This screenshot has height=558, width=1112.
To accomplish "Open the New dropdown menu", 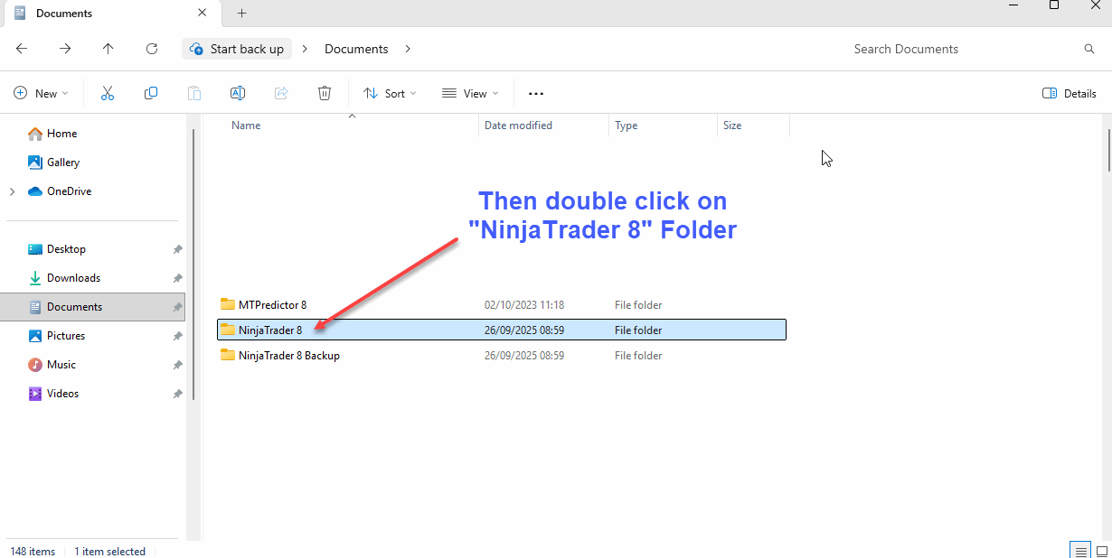I will click(x=42, y=93).
